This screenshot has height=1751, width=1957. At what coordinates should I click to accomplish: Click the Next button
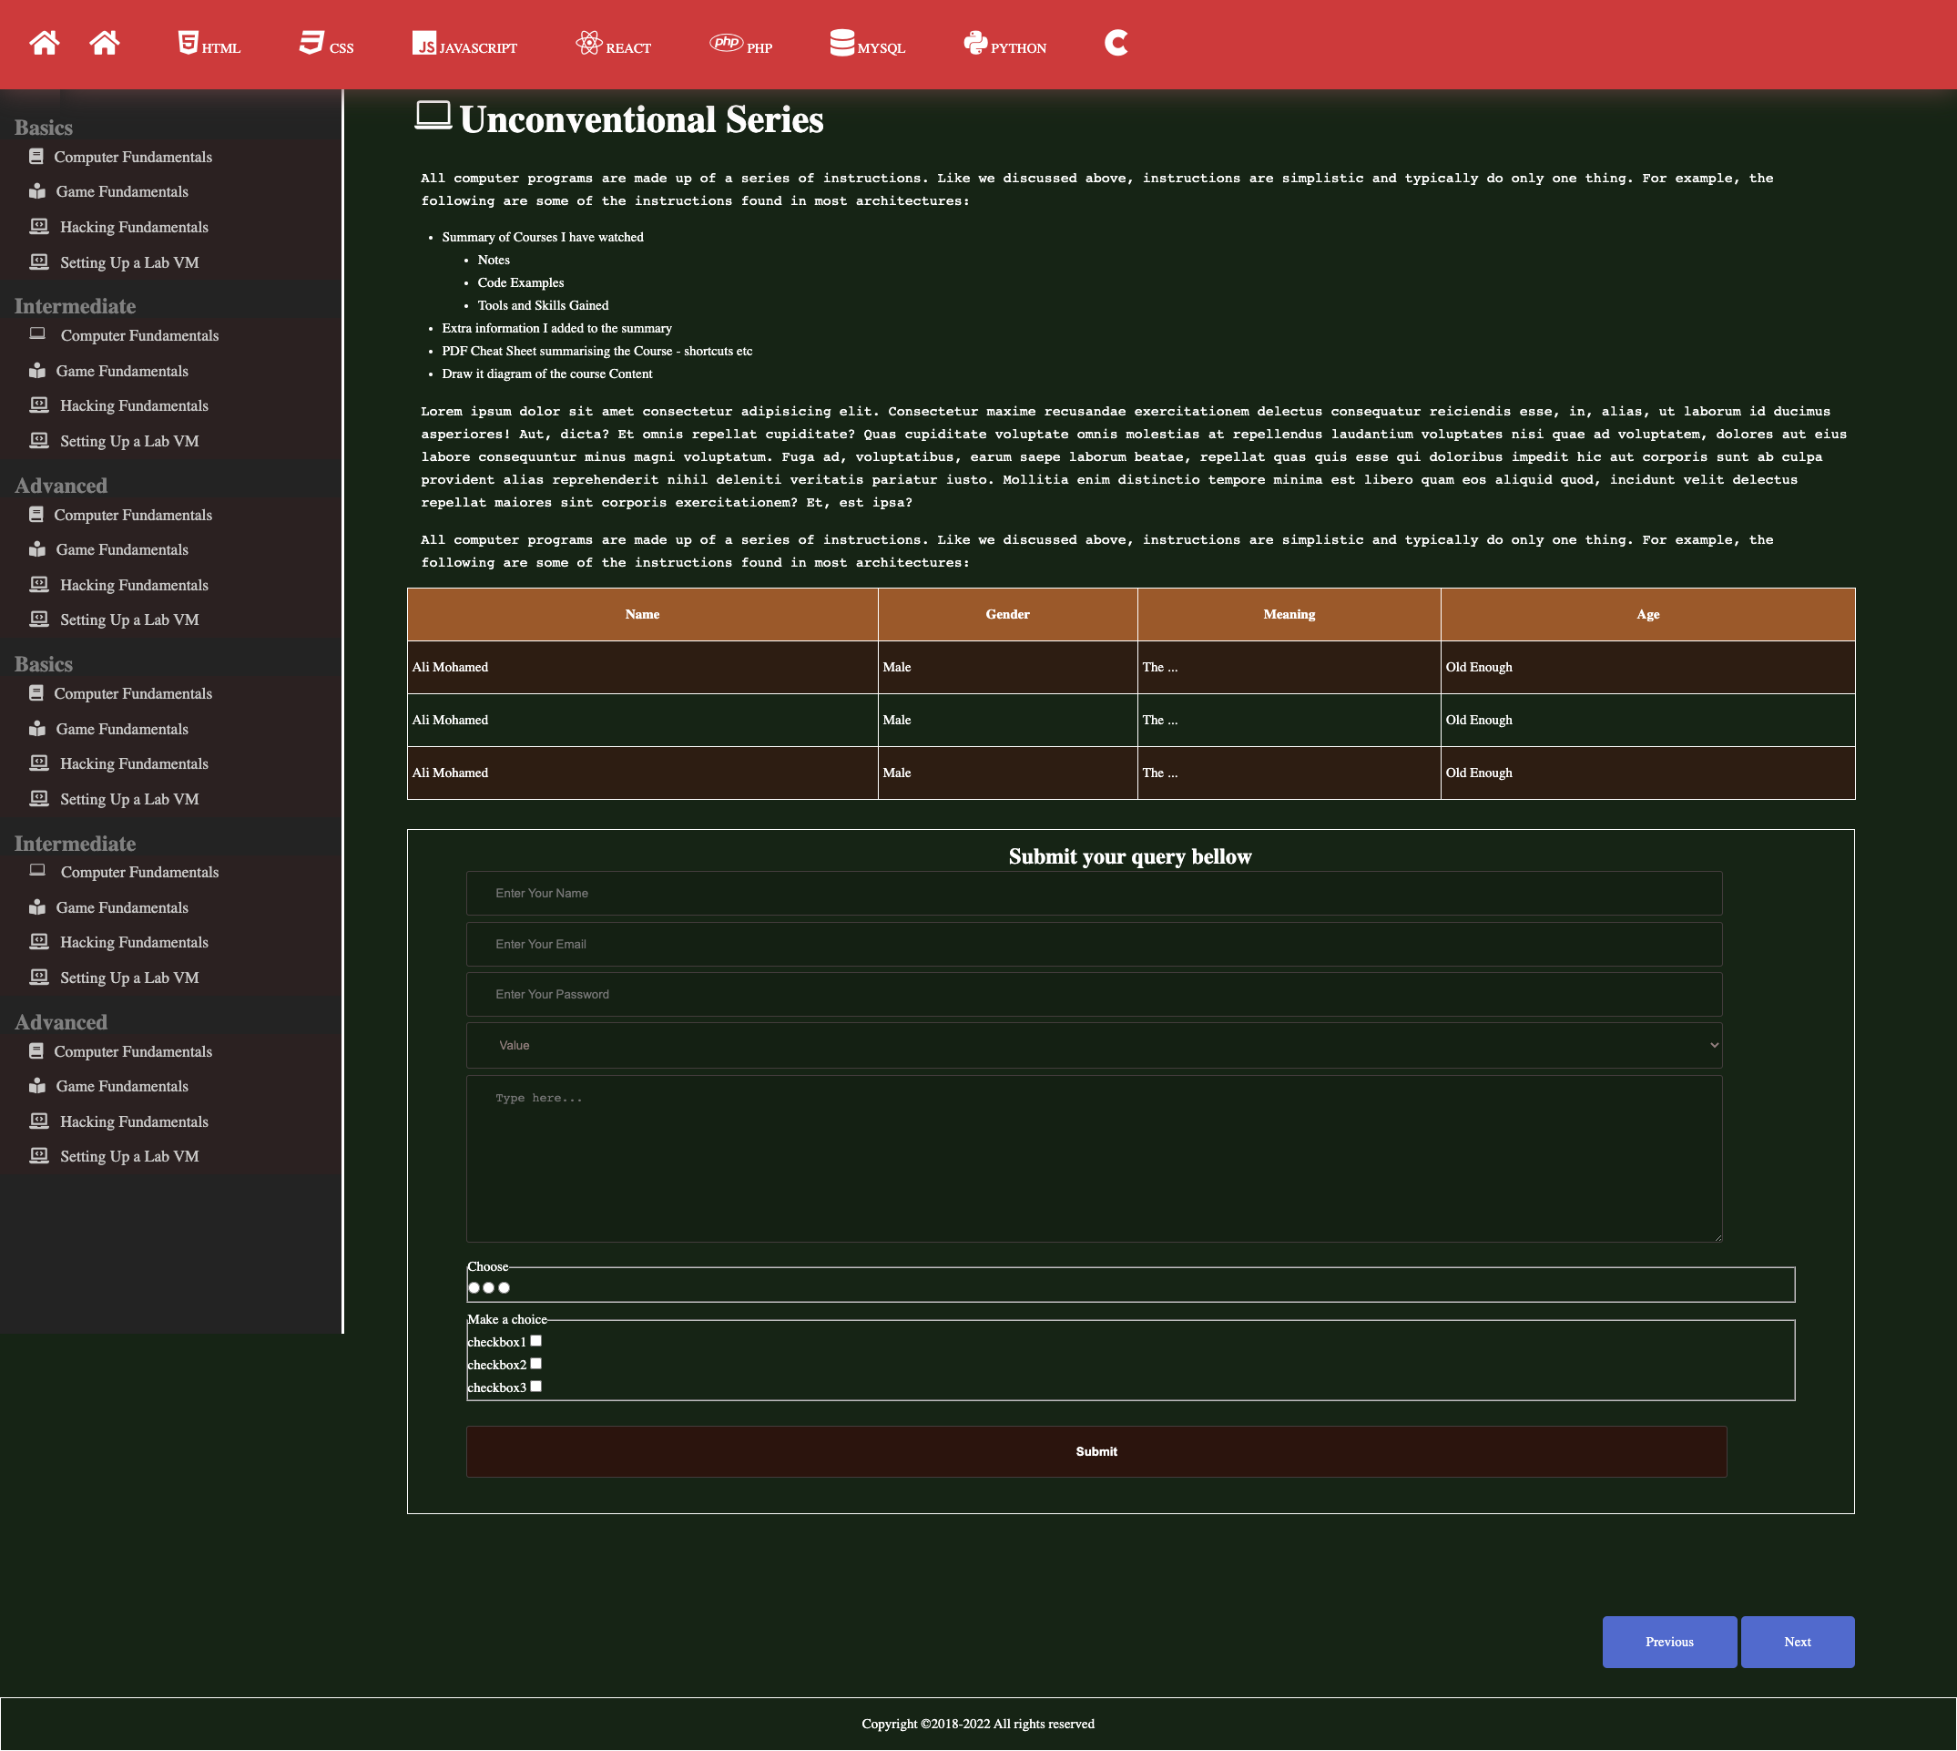pyautogui.click(x=1797, y=1643)
